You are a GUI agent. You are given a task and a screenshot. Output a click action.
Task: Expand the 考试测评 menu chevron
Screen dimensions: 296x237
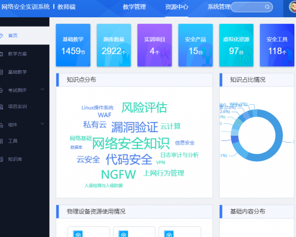click(43, 89)
